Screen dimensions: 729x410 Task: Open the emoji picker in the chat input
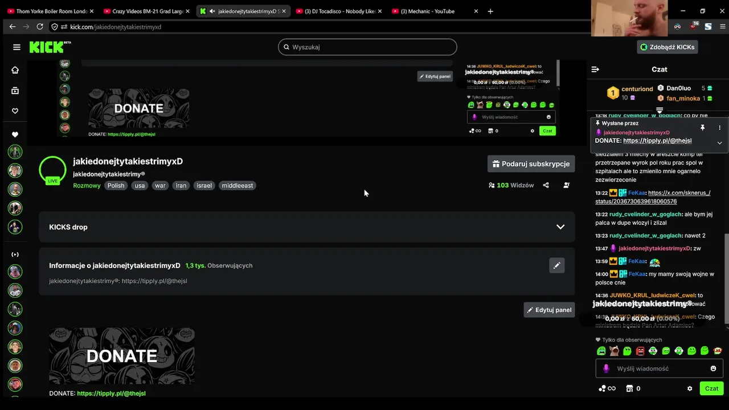point(713,368)
